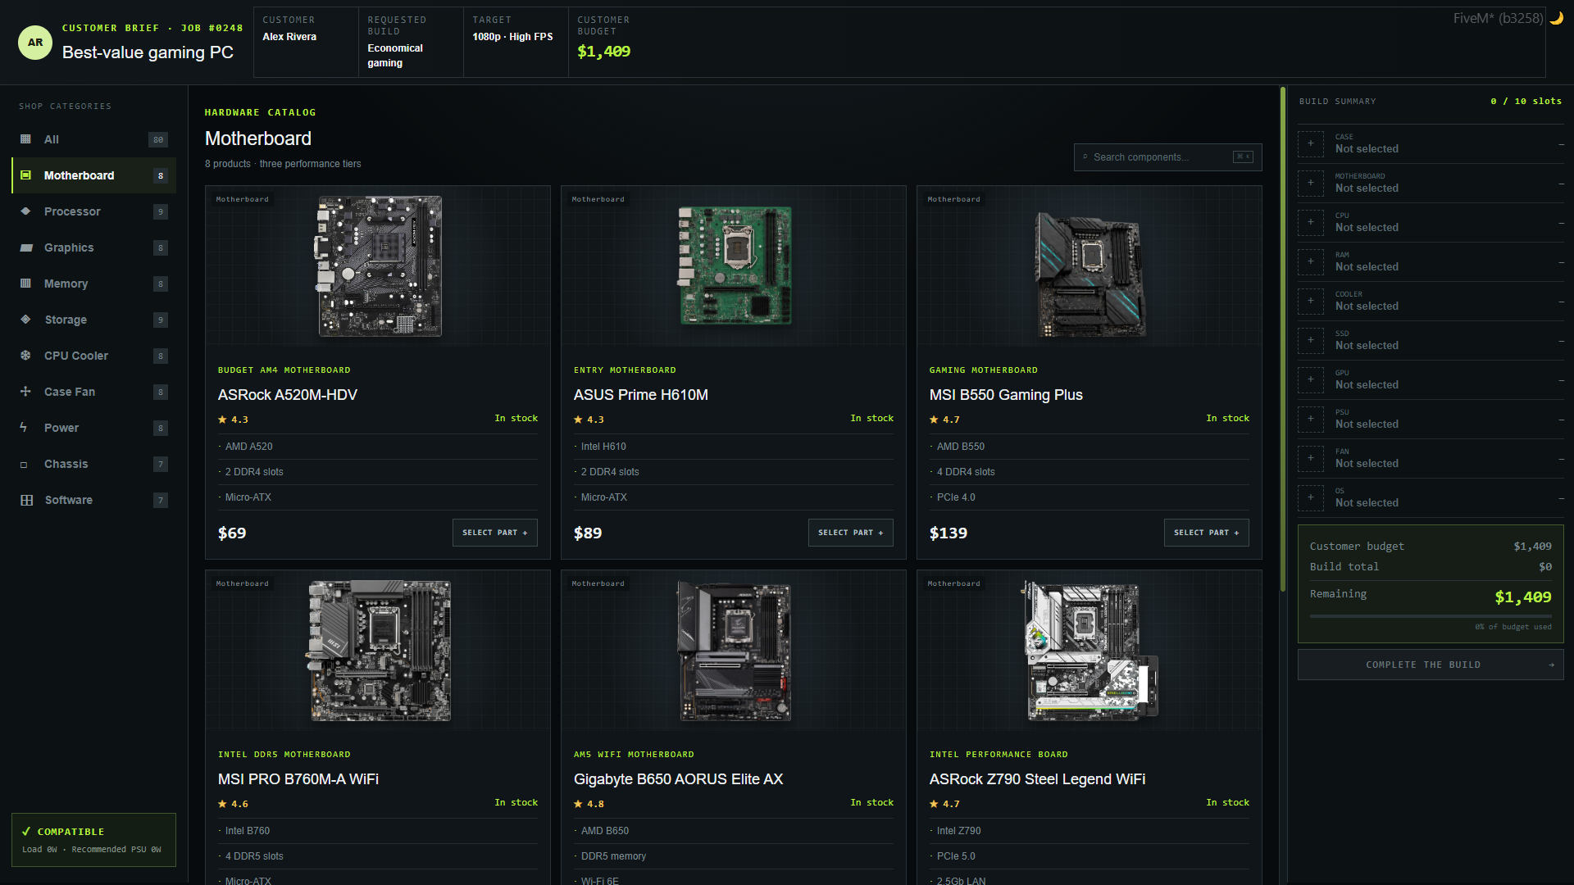Open the Graphics category

coord(93,247)
